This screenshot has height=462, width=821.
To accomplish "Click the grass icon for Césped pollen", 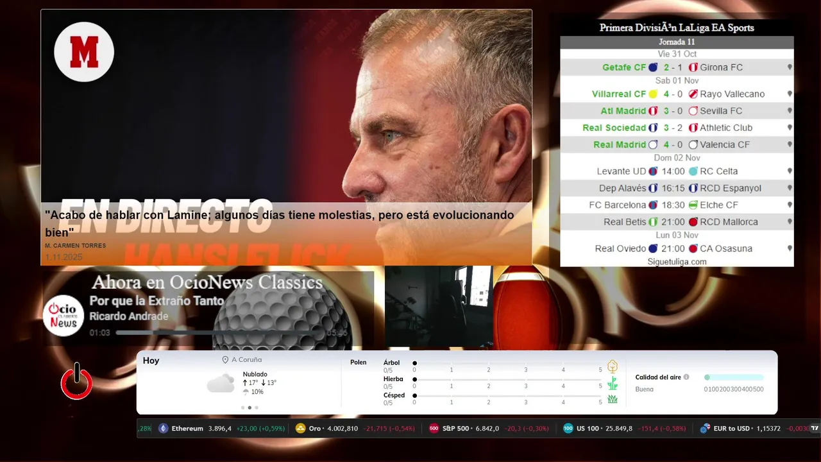I will (x=613, y=399).
